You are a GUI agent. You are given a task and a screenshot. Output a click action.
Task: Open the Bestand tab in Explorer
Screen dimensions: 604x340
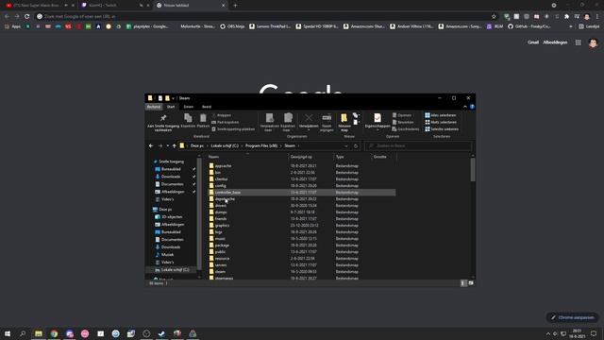153,107
